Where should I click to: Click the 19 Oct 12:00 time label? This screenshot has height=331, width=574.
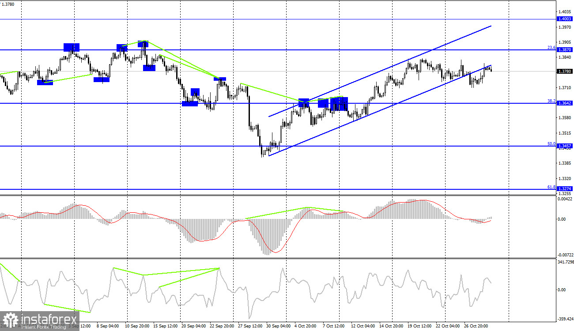click(x=419, y=326)
